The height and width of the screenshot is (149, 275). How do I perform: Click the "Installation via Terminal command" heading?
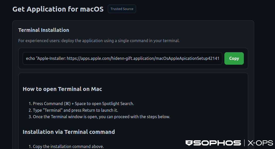[x=69, y=132]
